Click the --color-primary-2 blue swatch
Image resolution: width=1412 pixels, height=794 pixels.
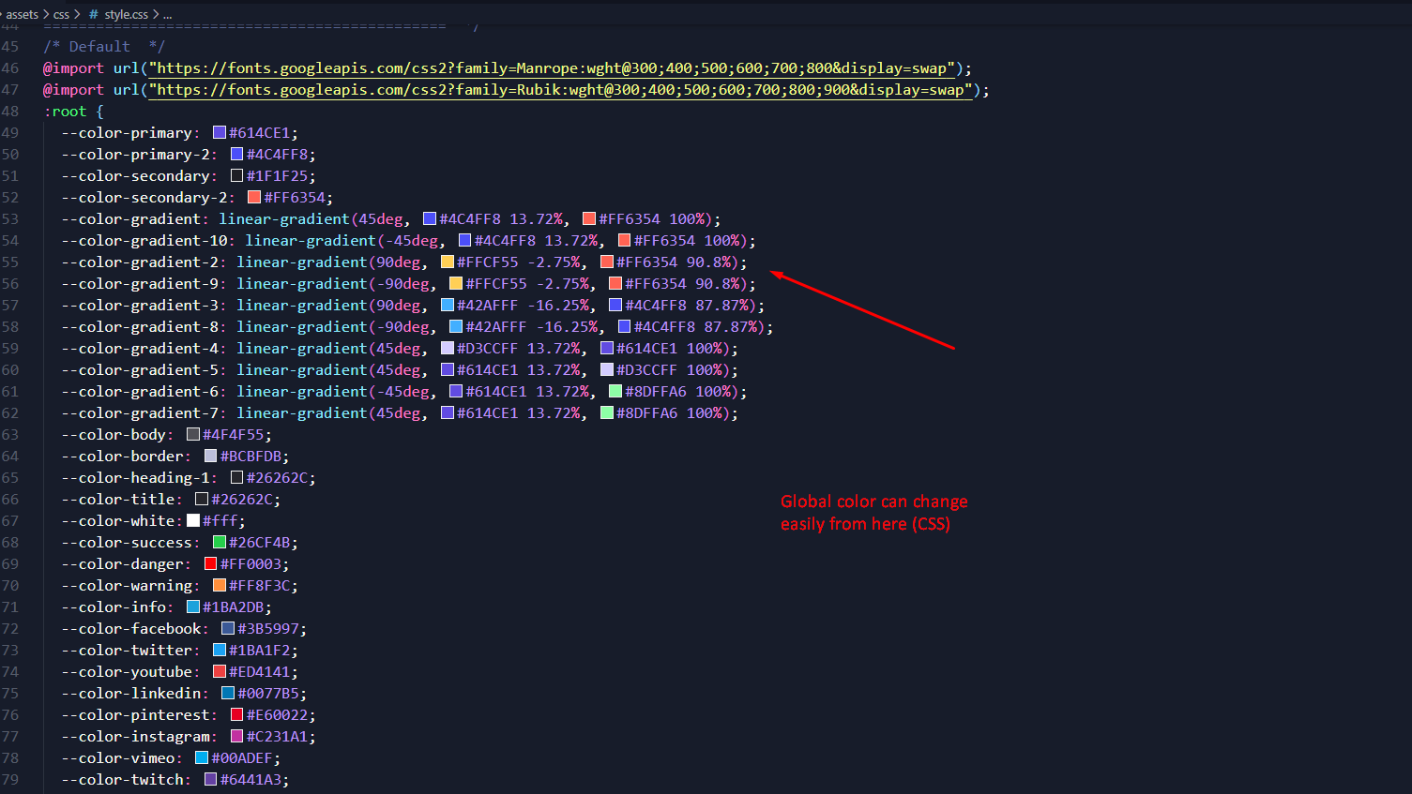coord(237,155)
